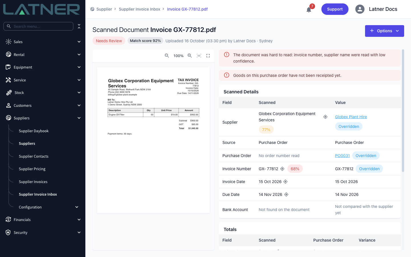Open document preview in fullscreen

point(208,56)
